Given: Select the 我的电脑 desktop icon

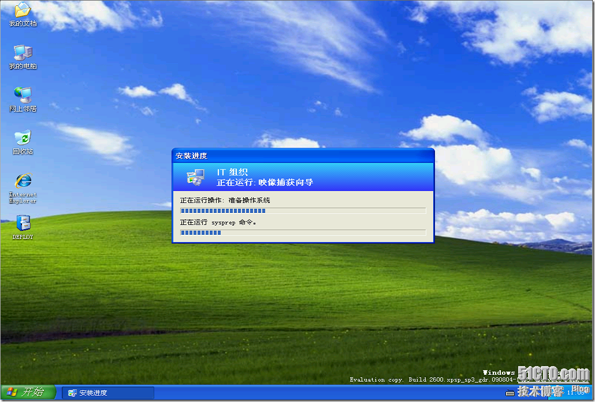Looking at the screenshot, I should pyautogui.click(x=23, y=57).
